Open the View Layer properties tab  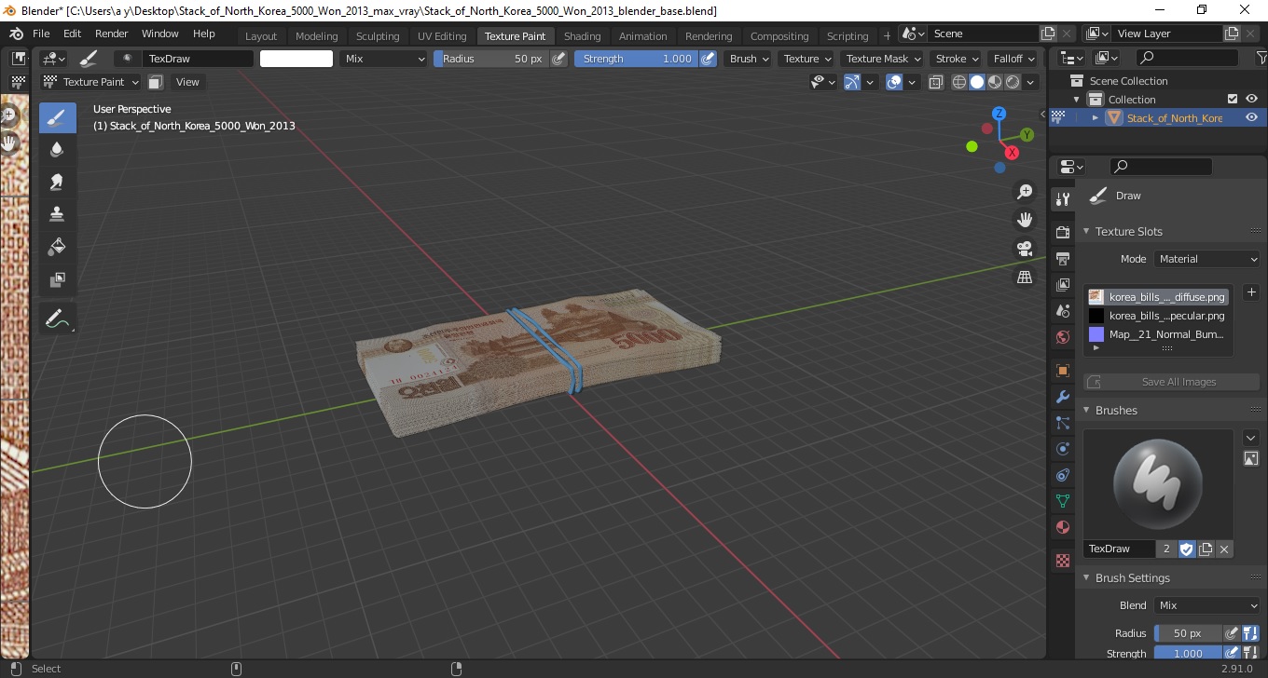pyautogui.click(x=1062, y=284)
